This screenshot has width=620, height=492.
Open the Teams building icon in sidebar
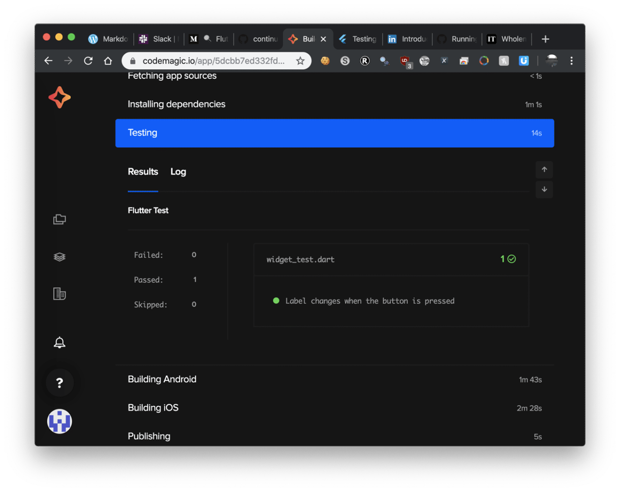(60, 294)
